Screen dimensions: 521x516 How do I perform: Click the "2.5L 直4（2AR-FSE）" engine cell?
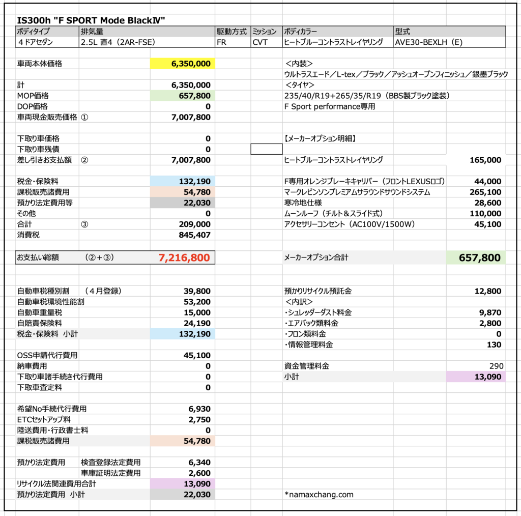click(x=147, y=42)
